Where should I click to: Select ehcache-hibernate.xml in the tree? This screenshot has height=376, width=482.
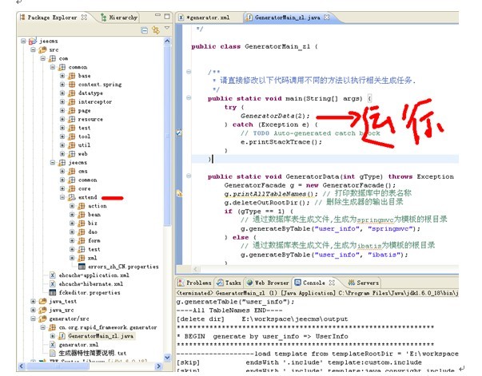(x=90, y=284)
